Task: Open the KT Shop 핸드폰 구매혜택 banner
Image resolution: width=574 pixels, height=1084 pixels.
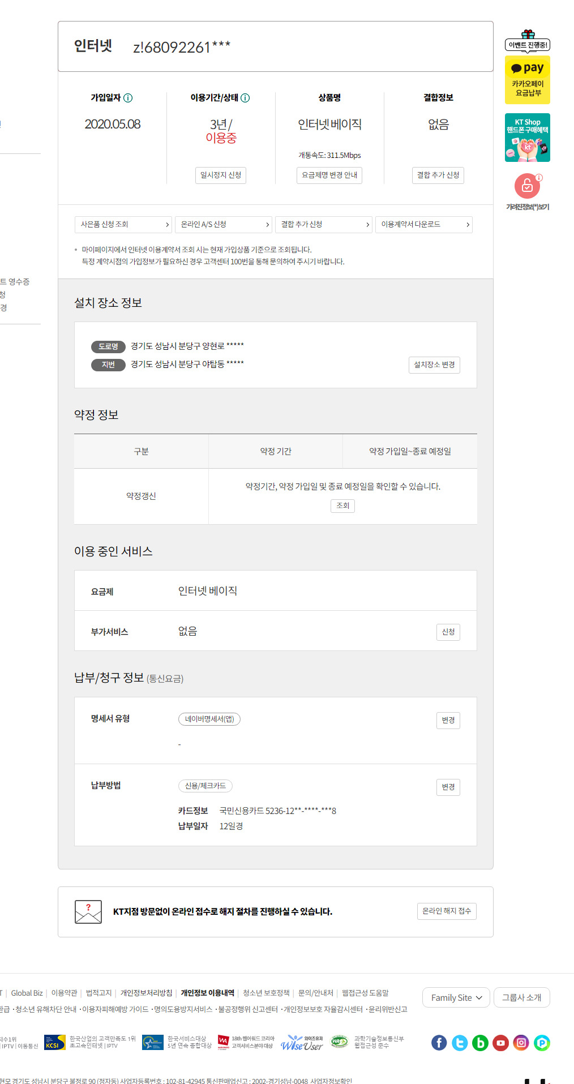Action: pyautogui.click(x=528, y=138)
